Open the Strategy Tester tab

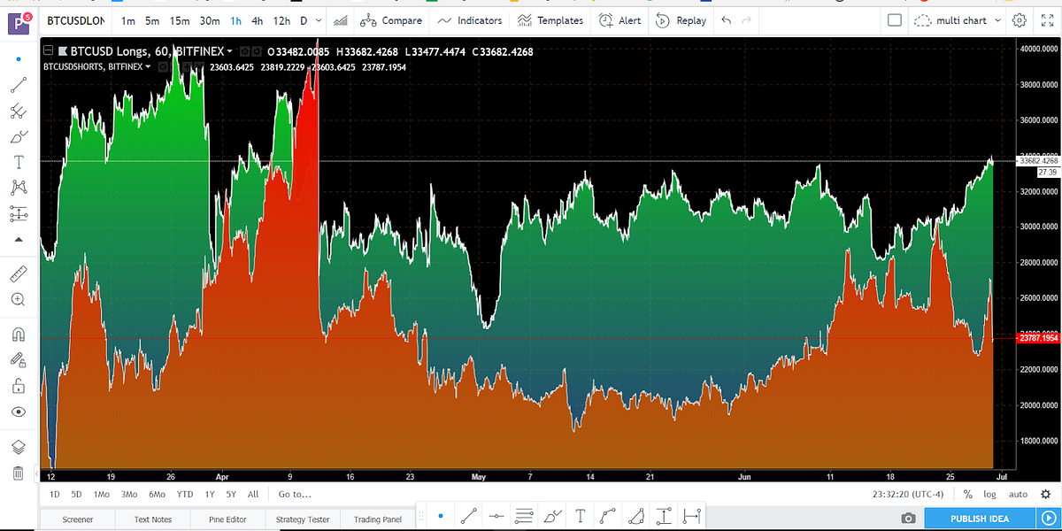302,519
